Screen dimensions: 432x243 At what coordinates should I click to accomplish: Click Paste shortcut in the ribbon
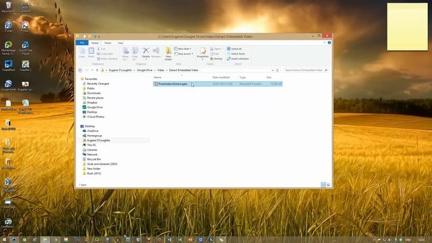click(x=107, y=59)
